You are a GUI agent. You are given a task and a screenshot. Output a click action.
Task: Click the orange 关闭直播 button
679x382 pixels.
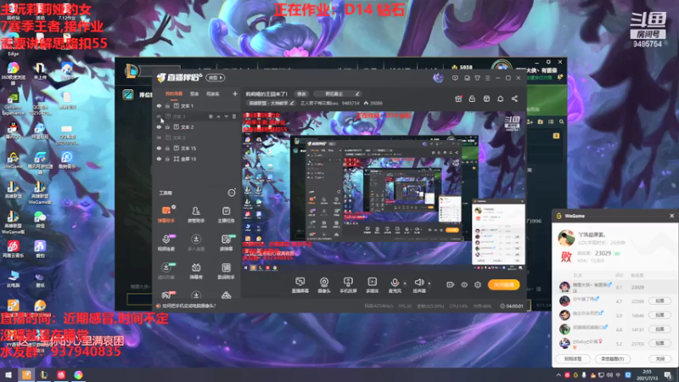pyautogui.click(x=503, y=284)
